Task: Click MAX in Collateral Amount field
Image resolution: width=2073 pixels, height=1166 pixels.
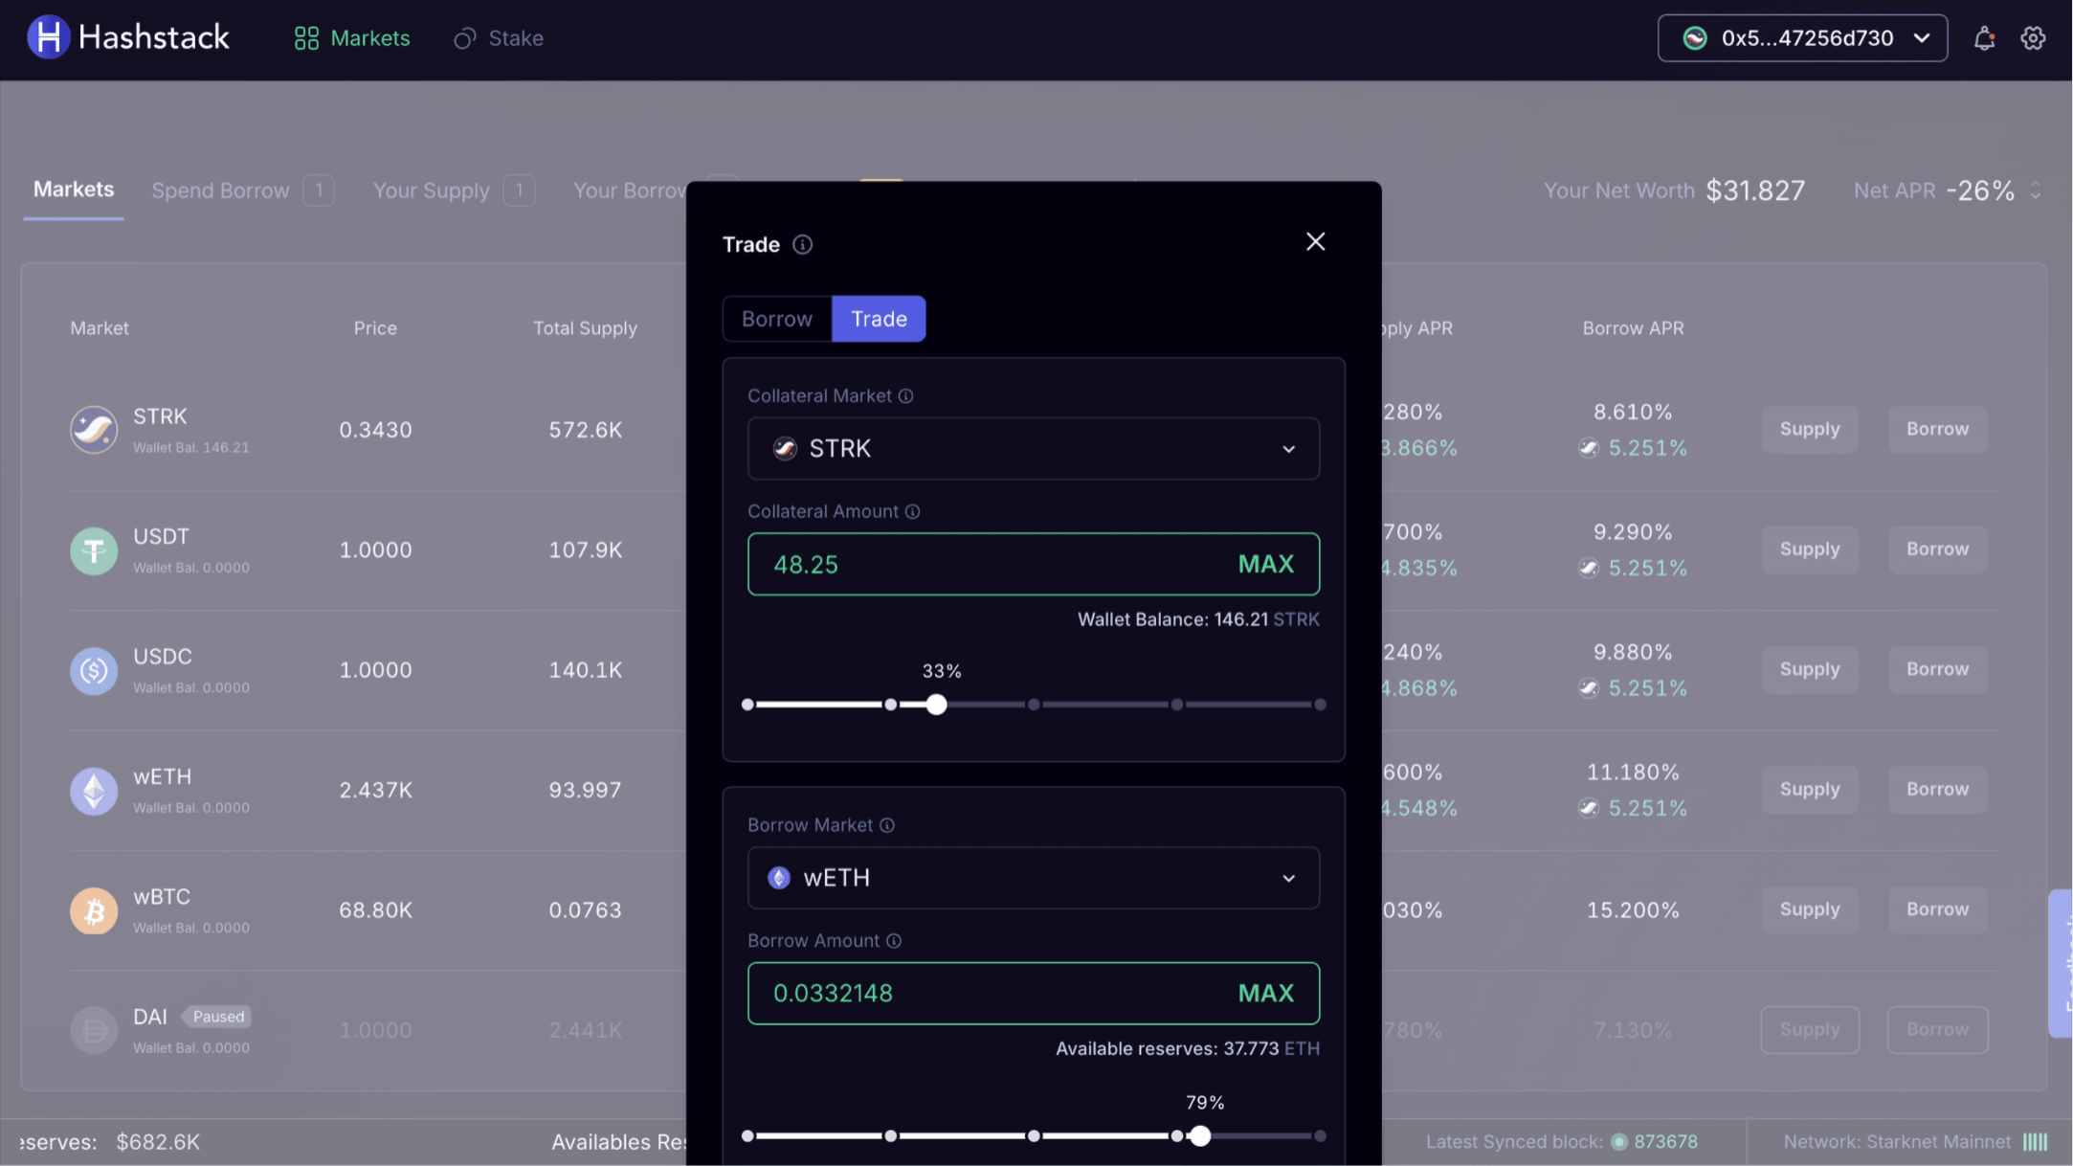Action: tap(1265, 565)
